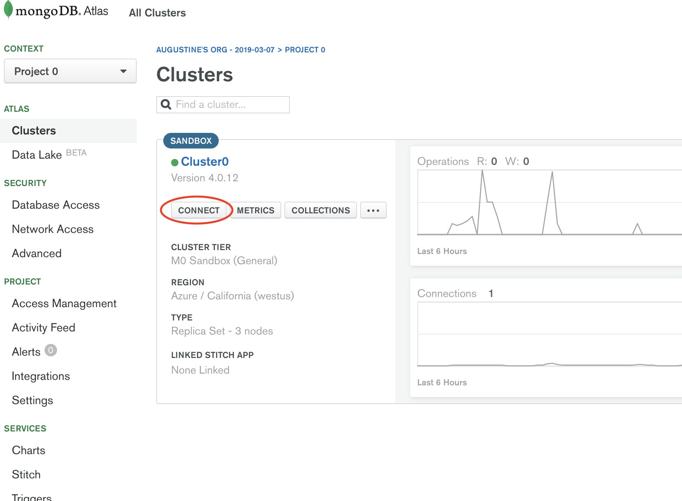This screenshot has height=501, width=682.
Task: Open Alerts in the sidebar
Action: pyautogui.click(x=26, y=352)
